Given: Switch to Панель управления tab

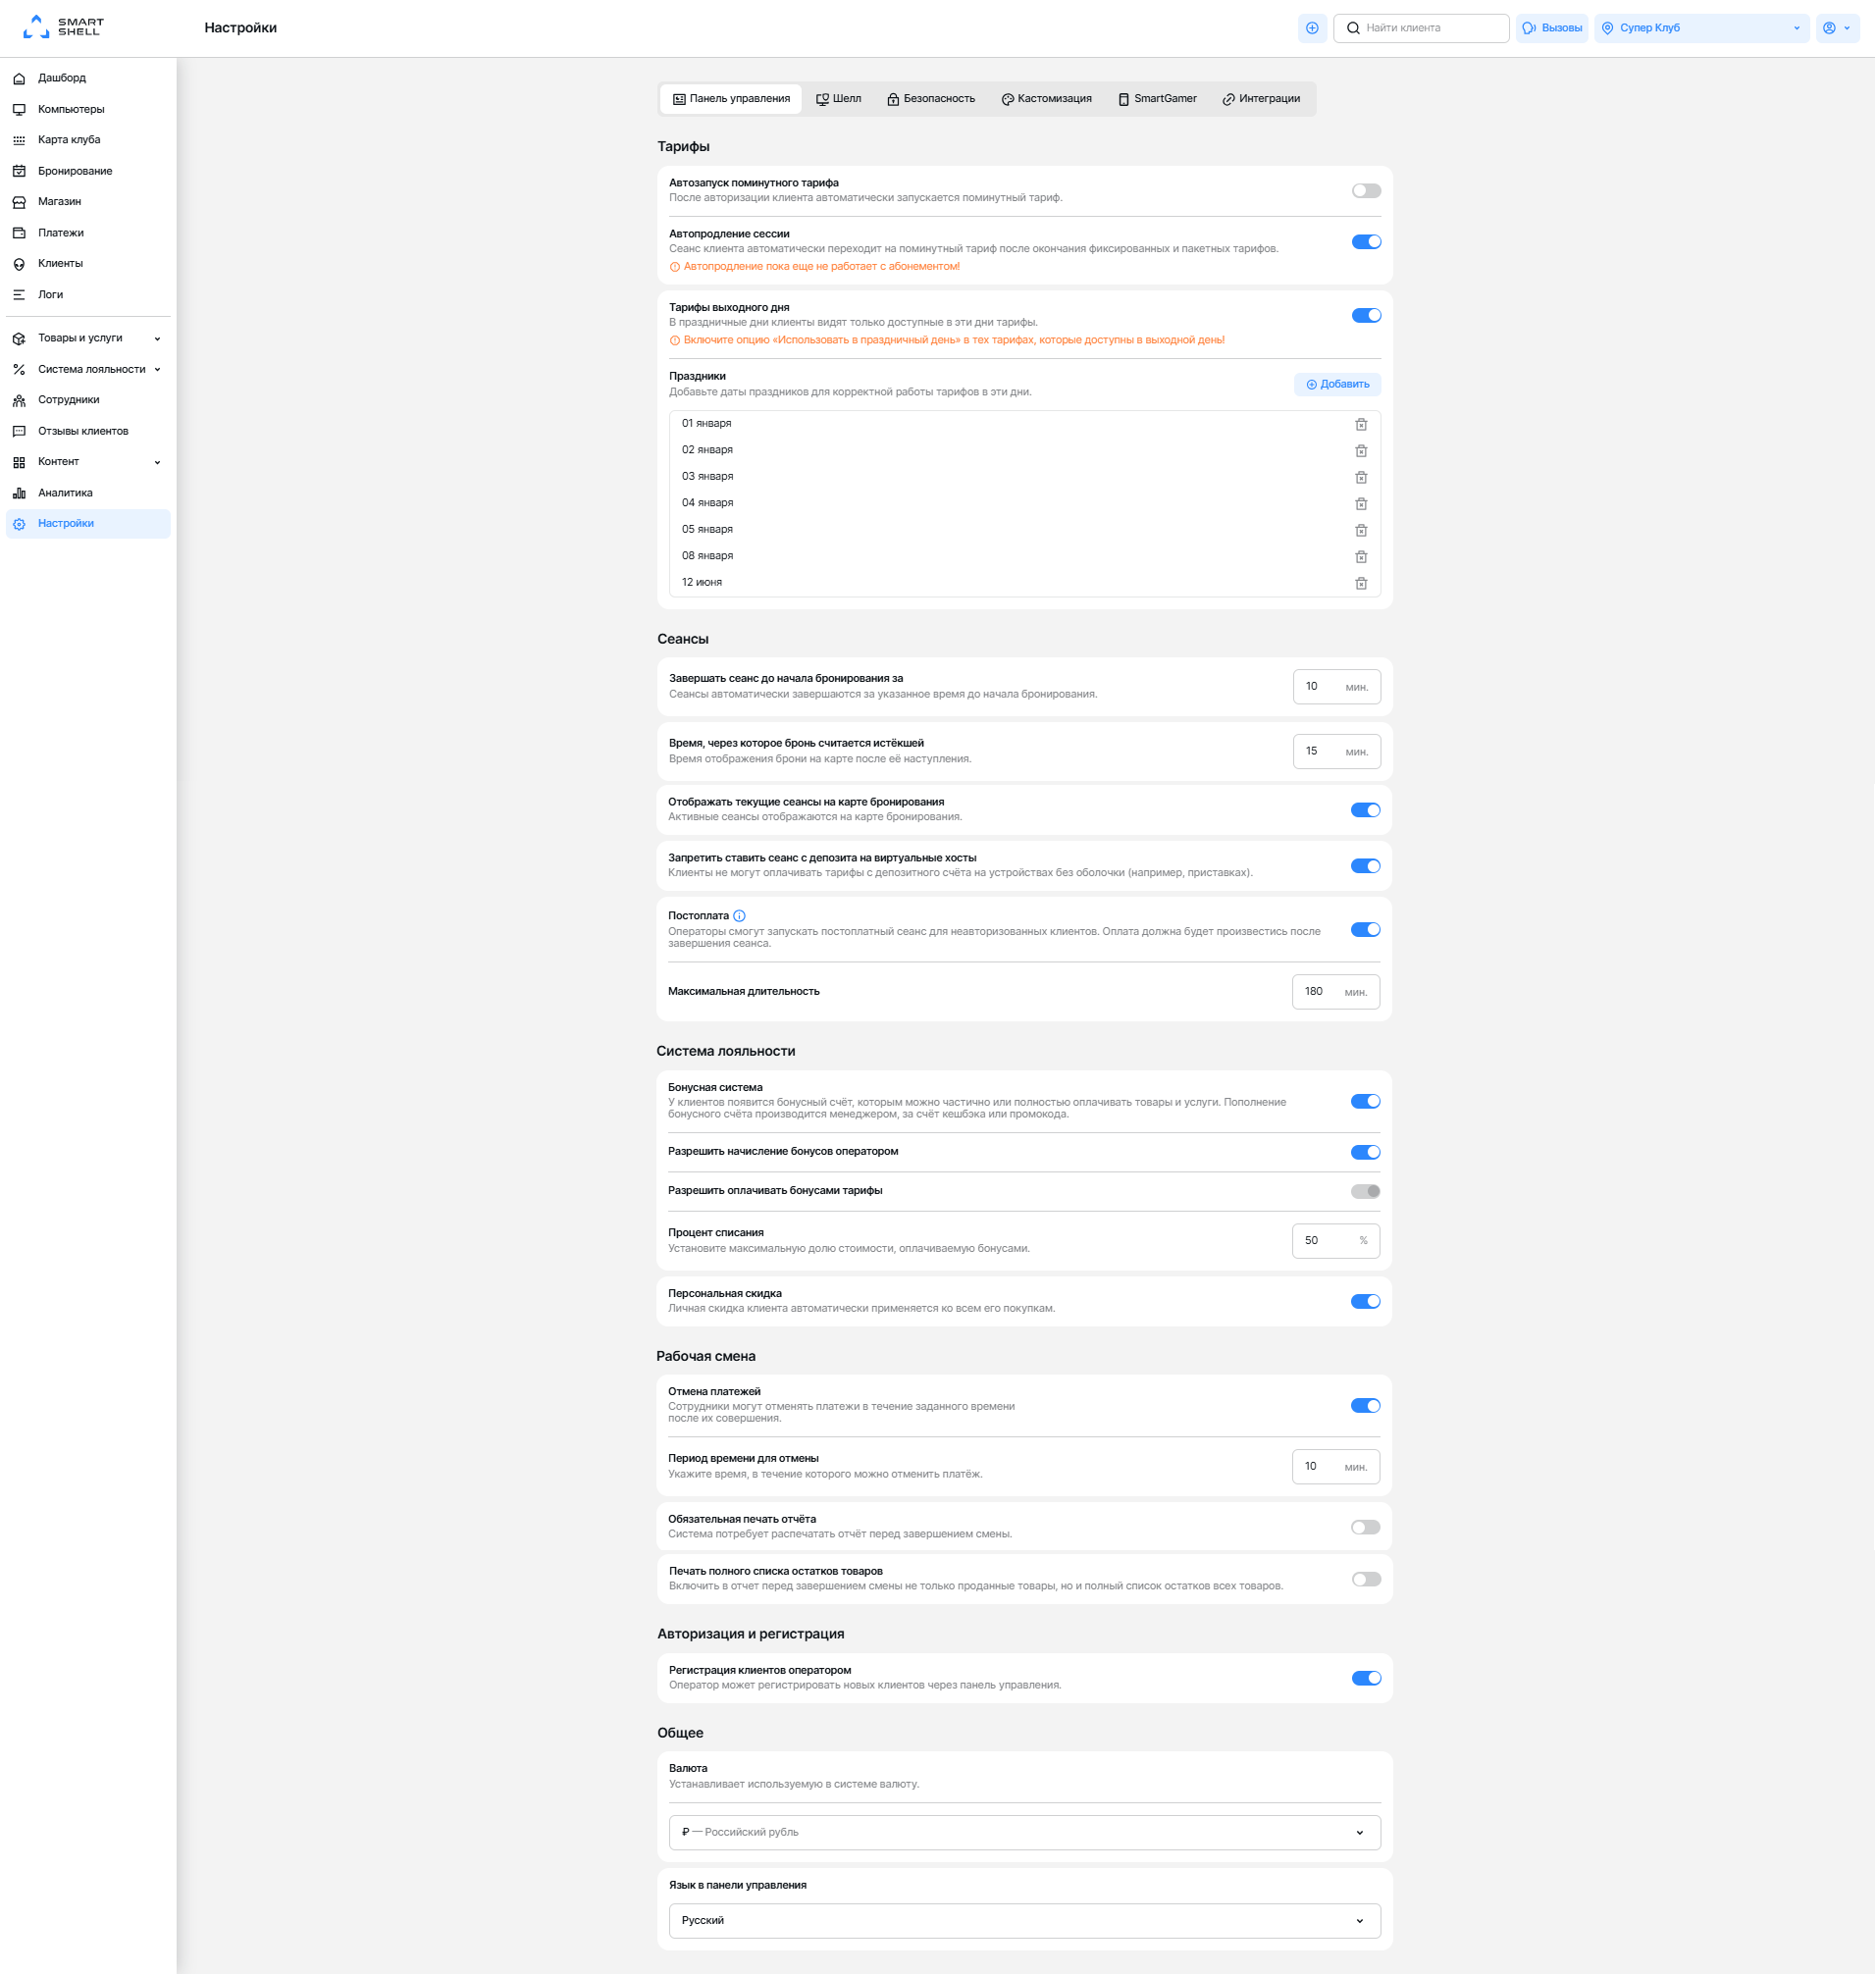Looking at the screenshot, I should [x=731, y=99].
